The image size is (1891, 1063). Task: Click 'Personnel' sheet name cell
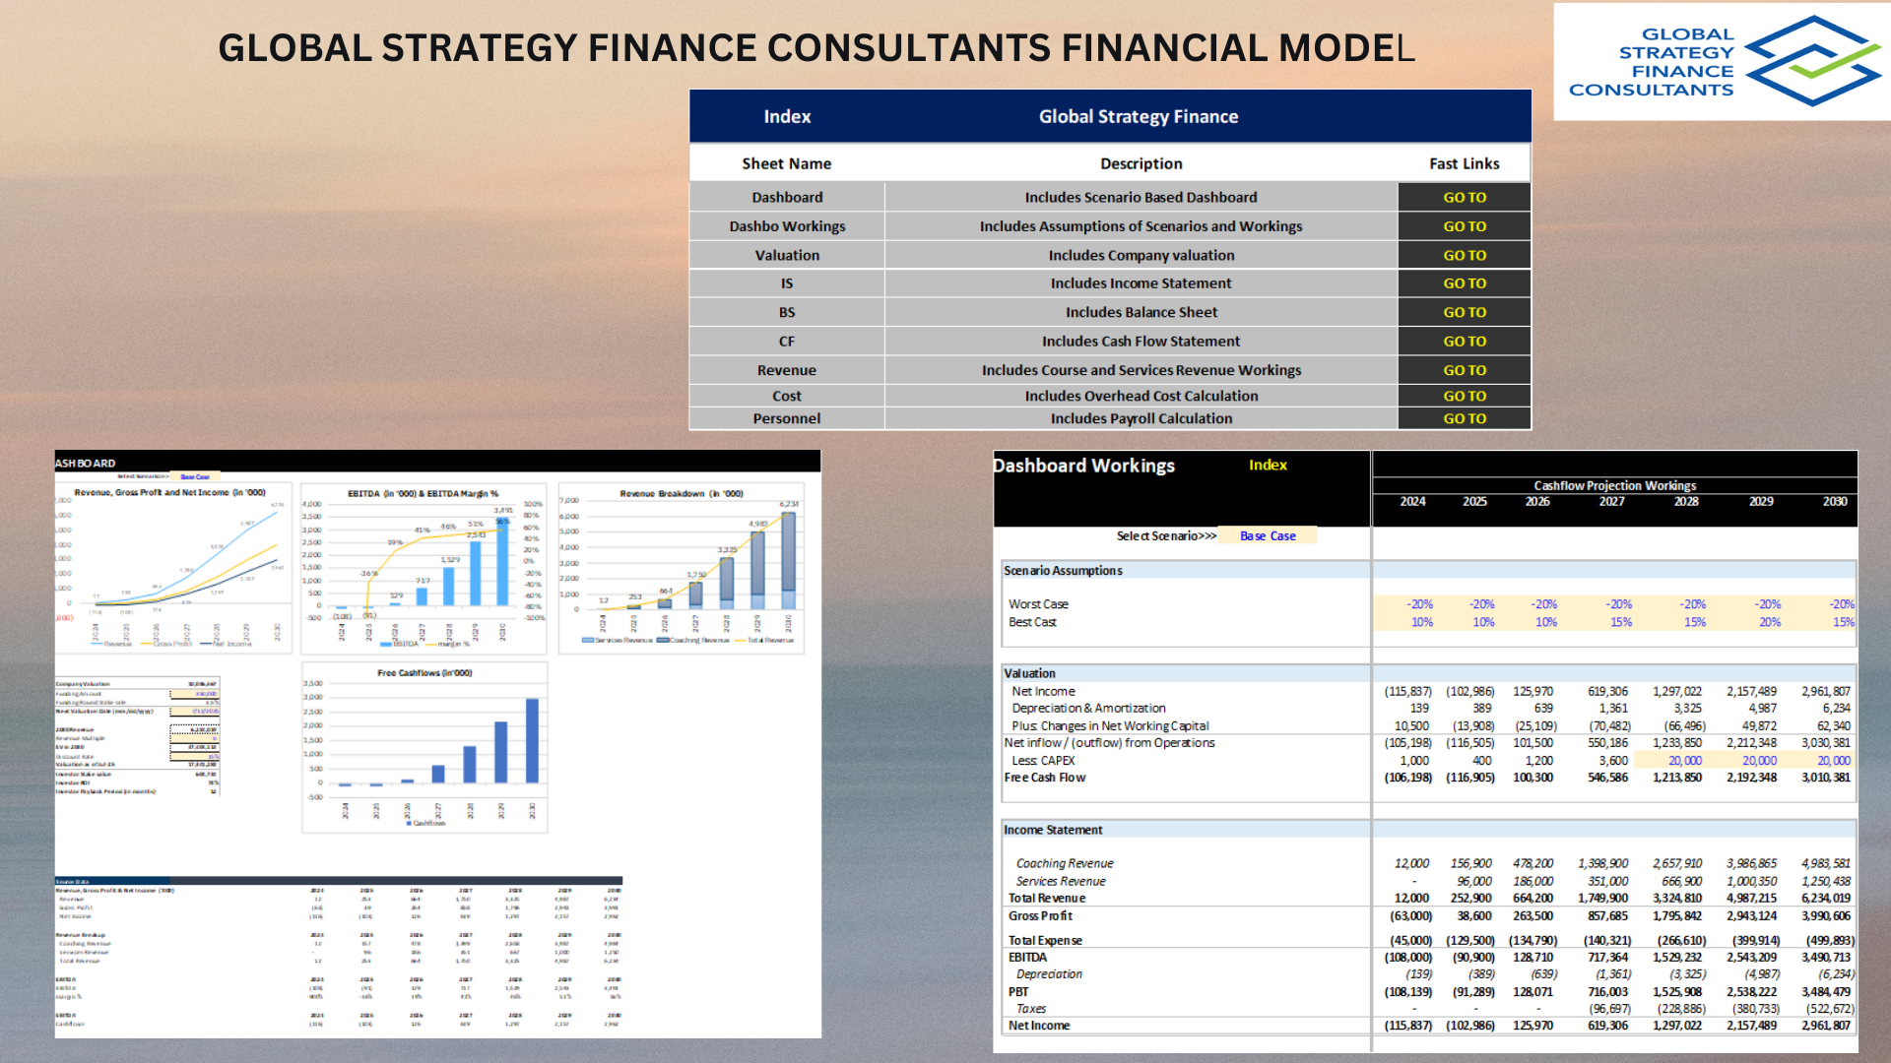coord(787,418)
